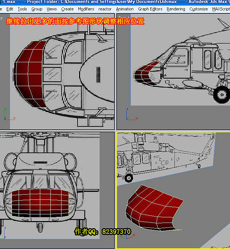The image size is (230, 249).
Task: Select red nose mesh in top viewport
Action: point(29,74)
